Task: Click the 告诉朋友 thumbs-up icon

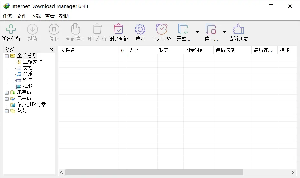Action: coord(239,29)
